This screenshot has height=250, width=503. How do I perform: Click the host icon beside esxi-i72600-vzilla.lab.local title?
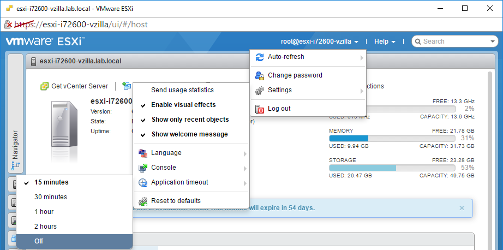click(33, 61)
